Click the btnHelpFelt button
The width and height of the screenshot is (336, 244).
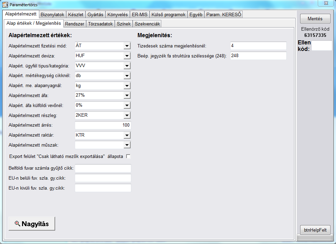pyautogui.click(x=315, y=230)
